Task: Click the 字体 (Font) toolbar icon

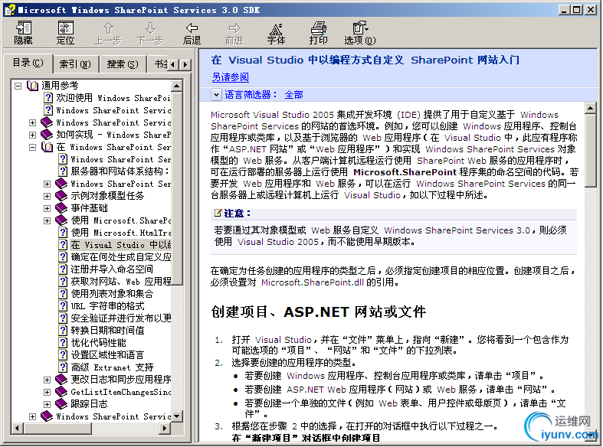Action: [x=276, y=33]
